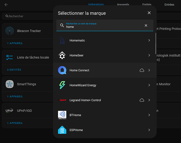Screen dimensions: 181x143
Task: Click the brand name search field
Action: point(105,25)
